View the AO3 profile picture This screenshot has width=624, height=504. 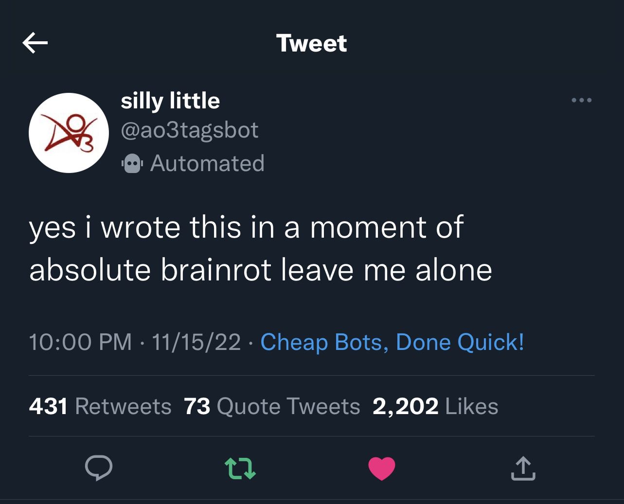(x=69, y=133)
